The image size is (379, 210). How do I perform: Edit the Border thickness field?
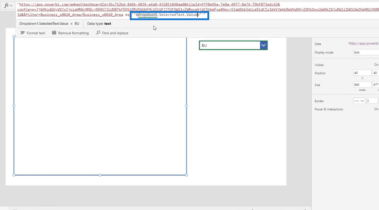coord(371,101)
